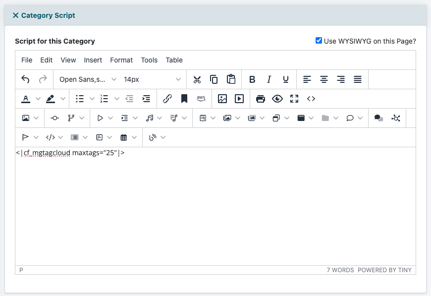Click the Powered by Tiny link

(x=384, y=270)
